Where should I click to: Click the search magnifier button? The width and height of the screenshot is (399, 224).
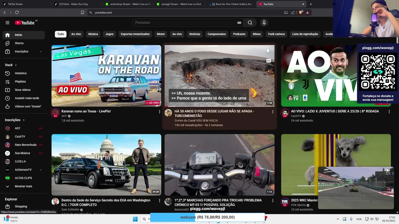click(250, 22)
